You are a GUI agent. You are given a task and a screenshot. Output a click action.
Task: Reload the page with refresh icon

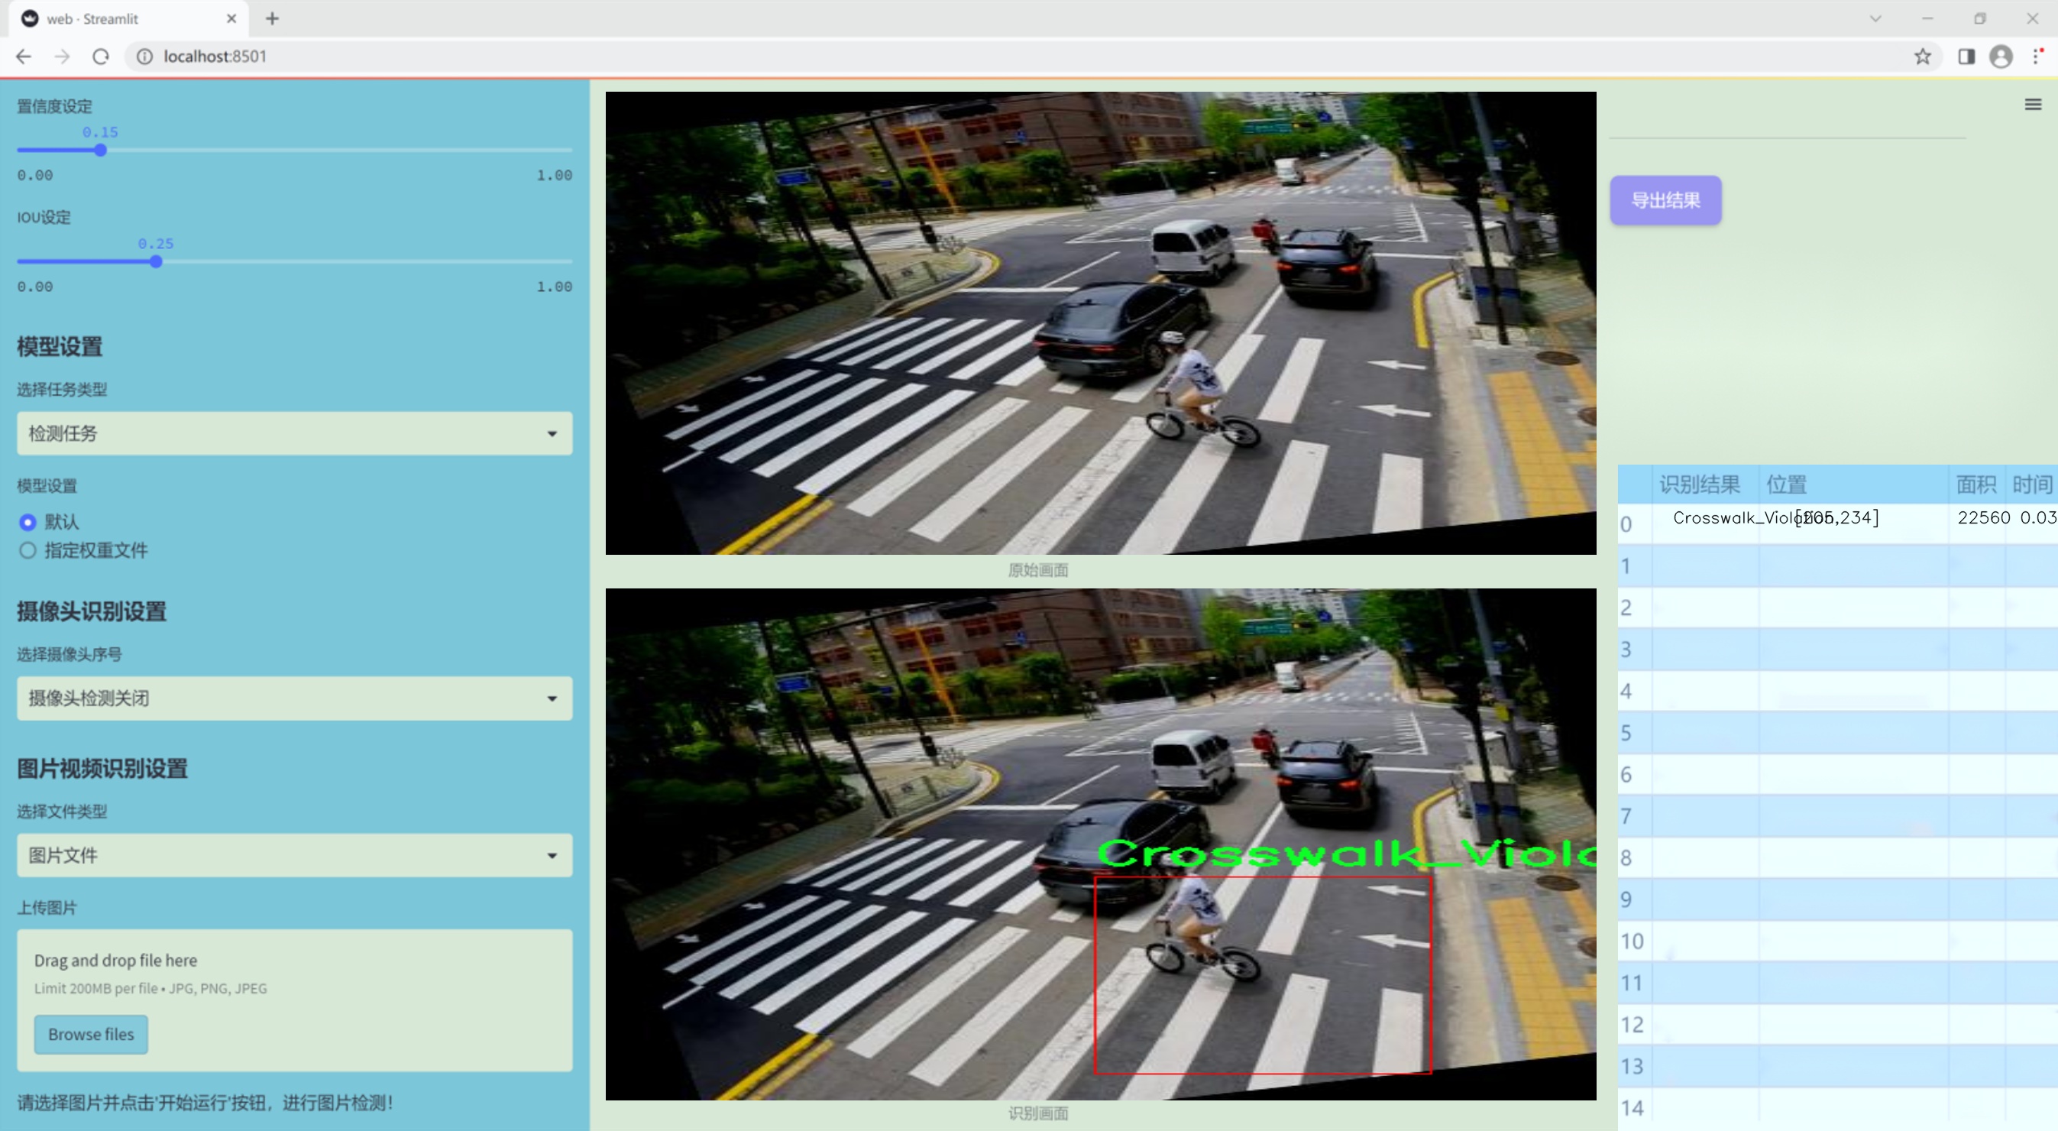tap(101, 57)
